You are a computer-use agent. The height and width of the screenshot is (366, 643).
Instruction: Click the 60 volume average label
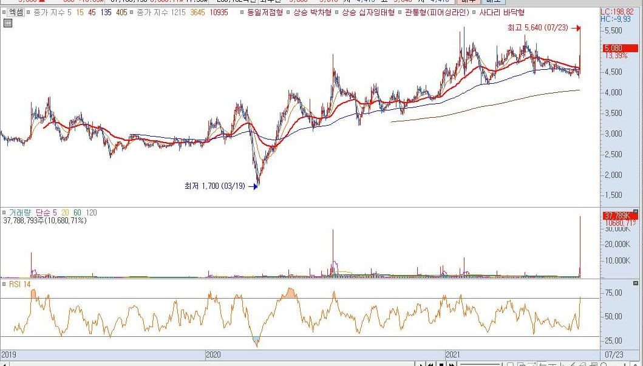point(78,212)
